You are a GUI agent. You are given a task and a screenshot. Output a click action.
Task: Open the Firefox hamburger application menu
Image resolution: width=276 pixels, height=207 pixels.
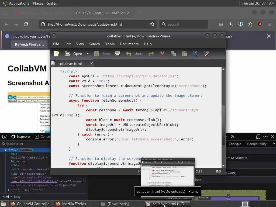click(x=270, y=24)
